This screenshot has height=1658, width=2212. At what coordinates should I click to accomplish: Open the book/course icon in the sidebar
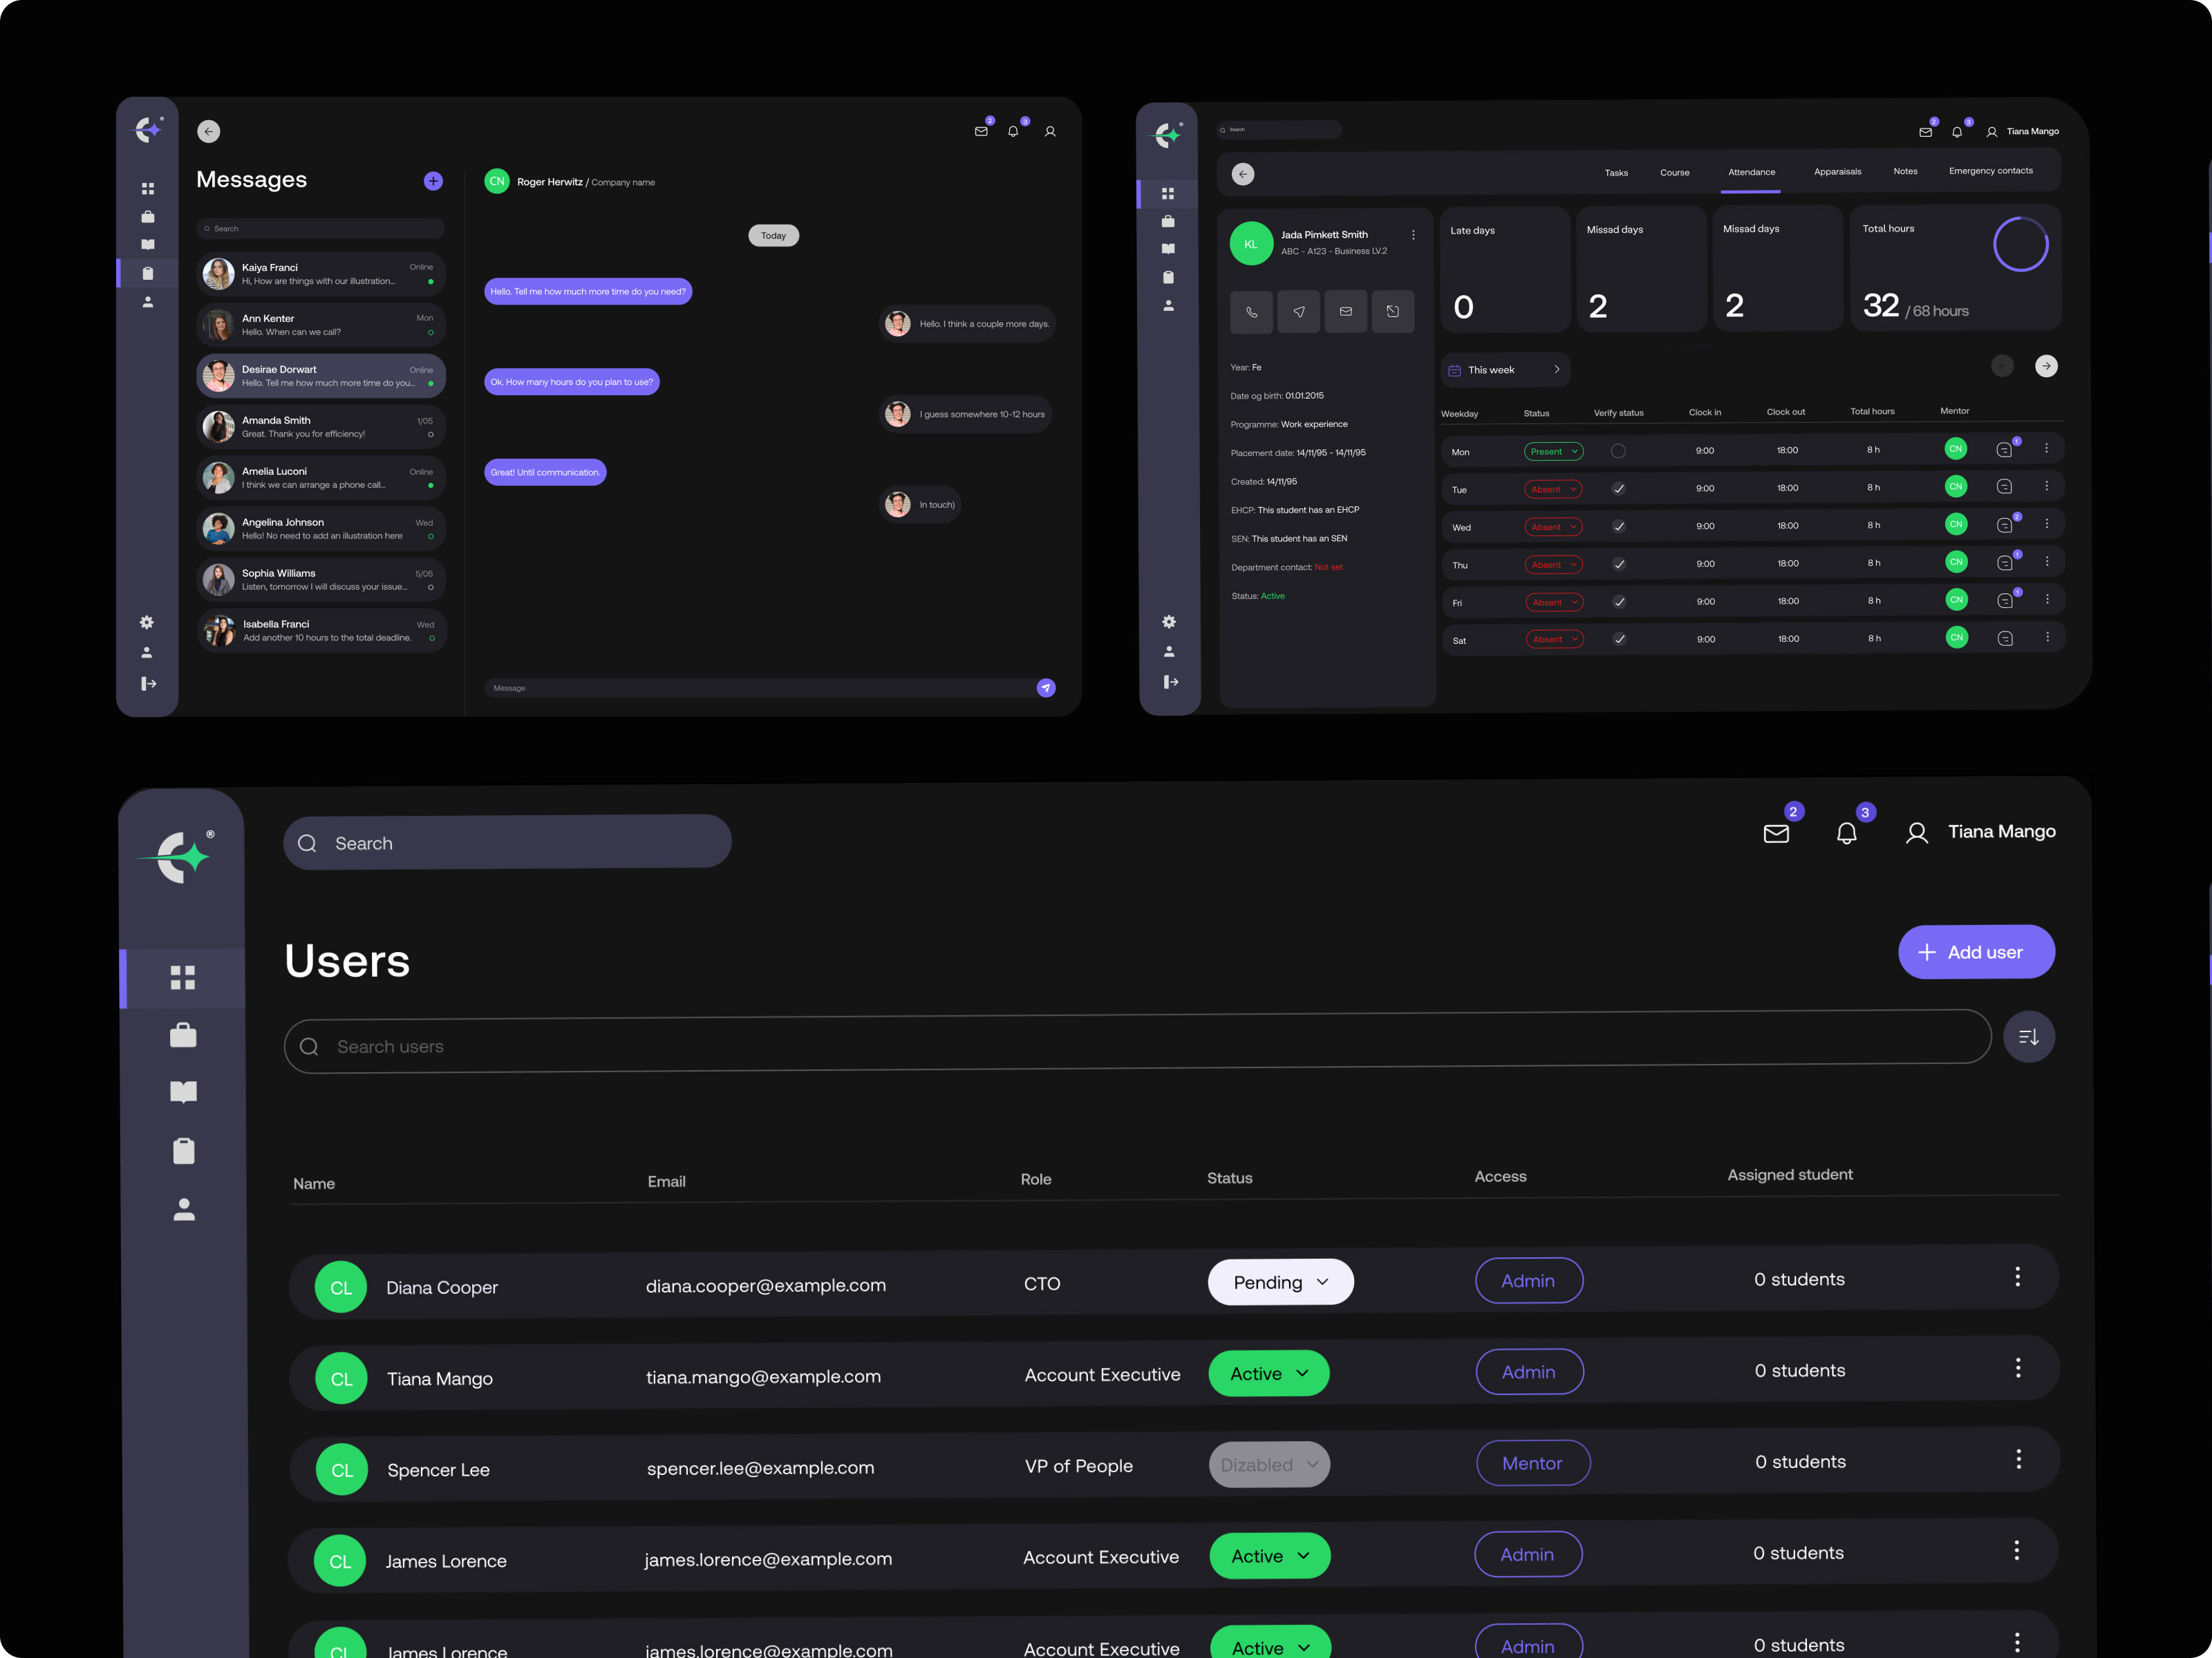click(x=183, y=1092)
